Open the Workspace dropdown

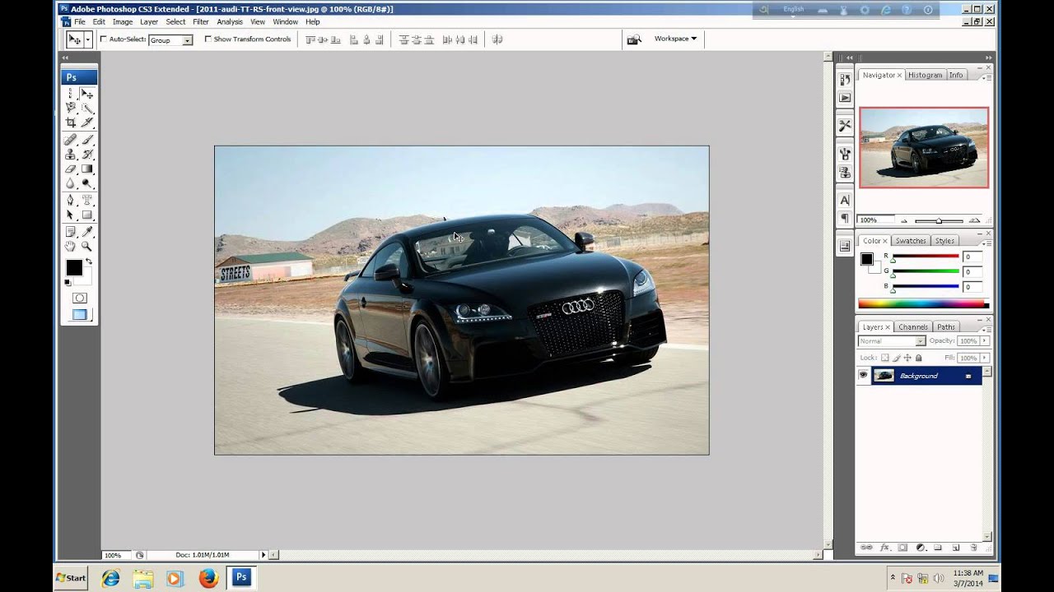[675, 39]
